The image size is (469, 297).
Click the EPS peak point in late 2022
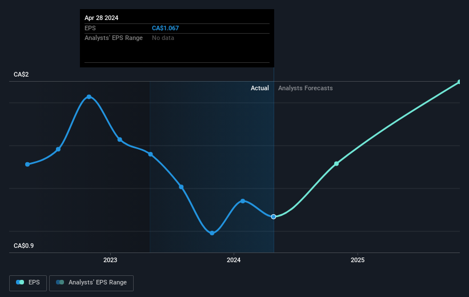[89, 97]
